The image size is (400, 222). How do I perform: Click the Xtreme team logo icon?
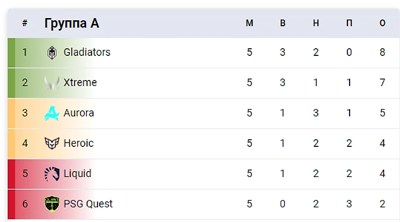tap(52, 83)
